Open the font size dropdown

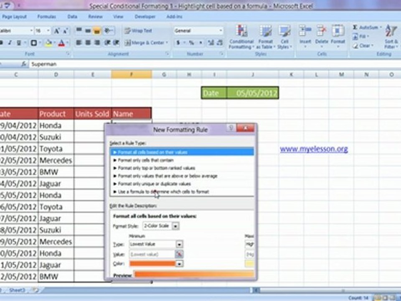48,31
